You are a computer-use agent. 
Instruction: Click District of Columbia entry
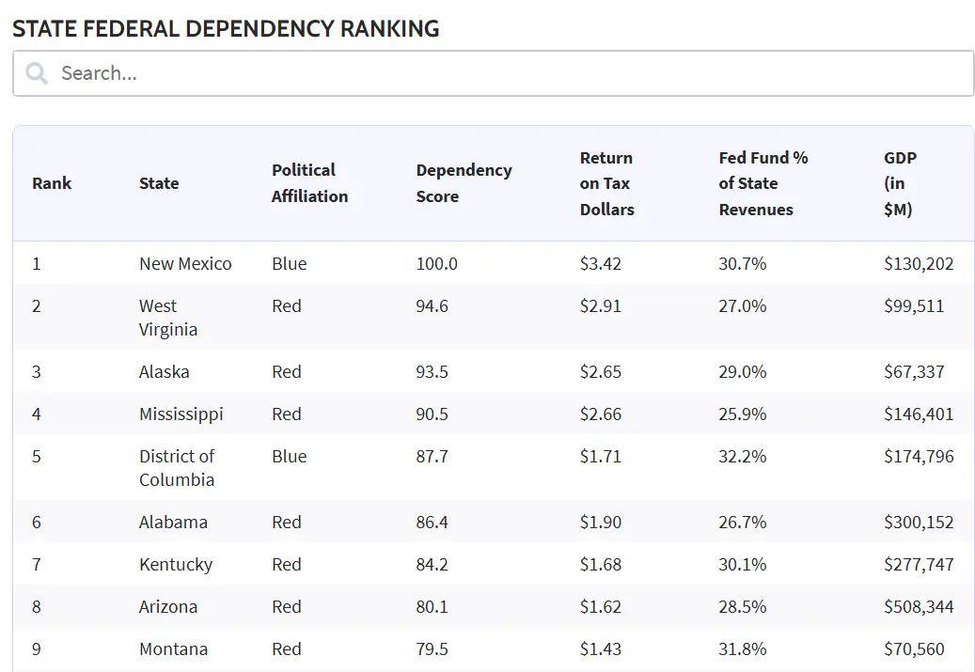coord(177,468)
